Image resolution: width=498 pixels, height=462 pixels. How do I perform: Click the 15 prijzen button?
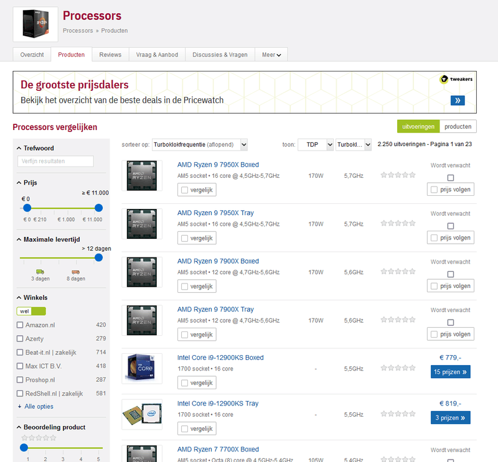[x=450, y=372]
